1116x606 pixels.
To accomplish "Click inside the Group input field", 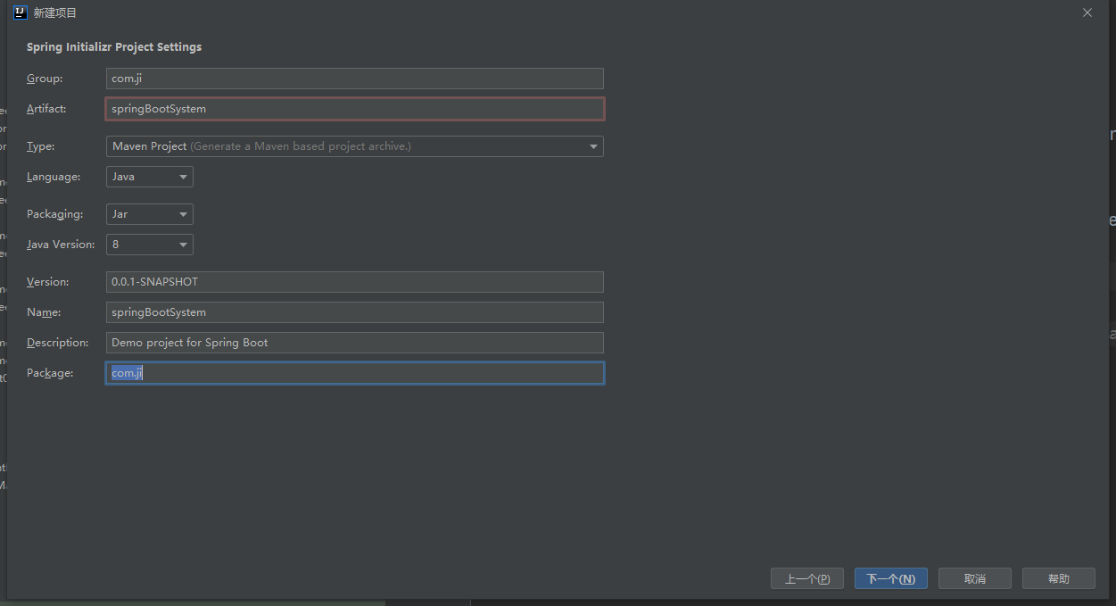I will coord(354,78).
